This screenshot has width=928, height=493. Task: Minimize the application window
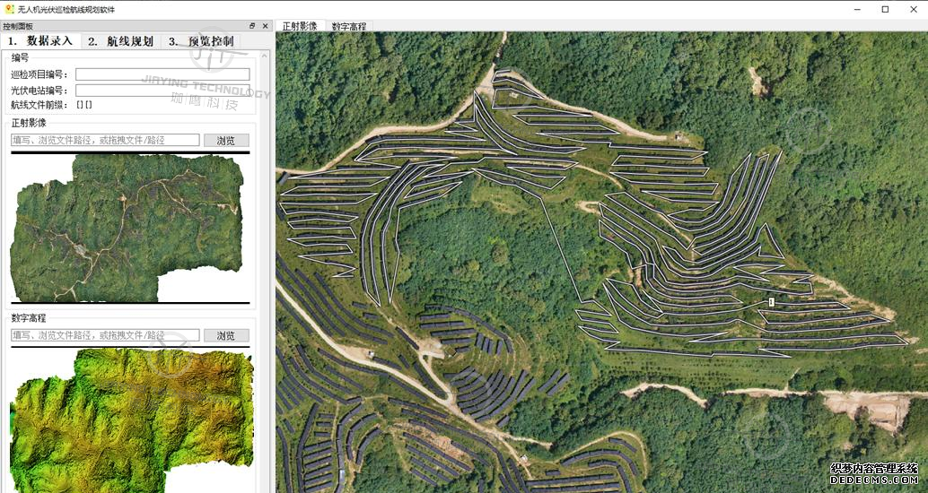tap(845, 9)
